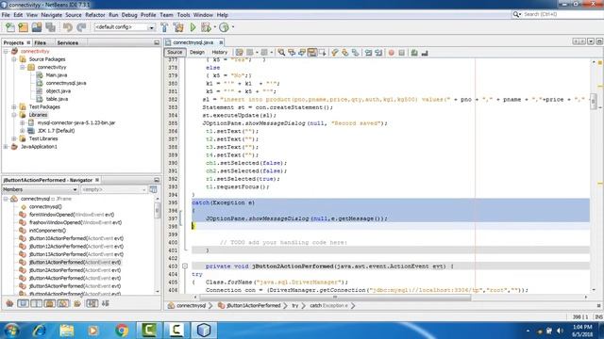Open the Refactor menu
This screenshot has height=339, width=604.
point(95,15)
